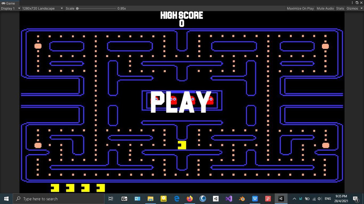Click the yellow Pac-Man character in the maze
This screenshot has width=364, height=204.
click(x=182, y=145)
